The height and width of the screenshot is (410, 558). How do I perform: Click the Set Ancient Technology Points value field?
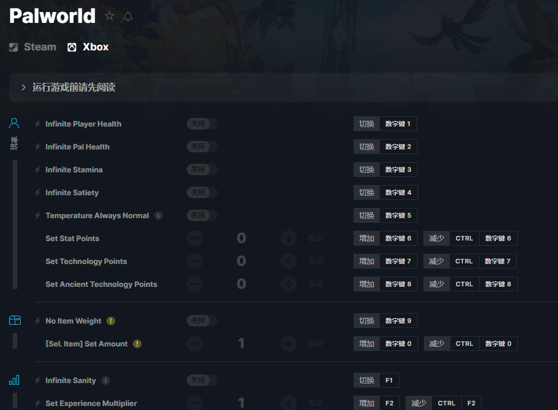(242, 284)
